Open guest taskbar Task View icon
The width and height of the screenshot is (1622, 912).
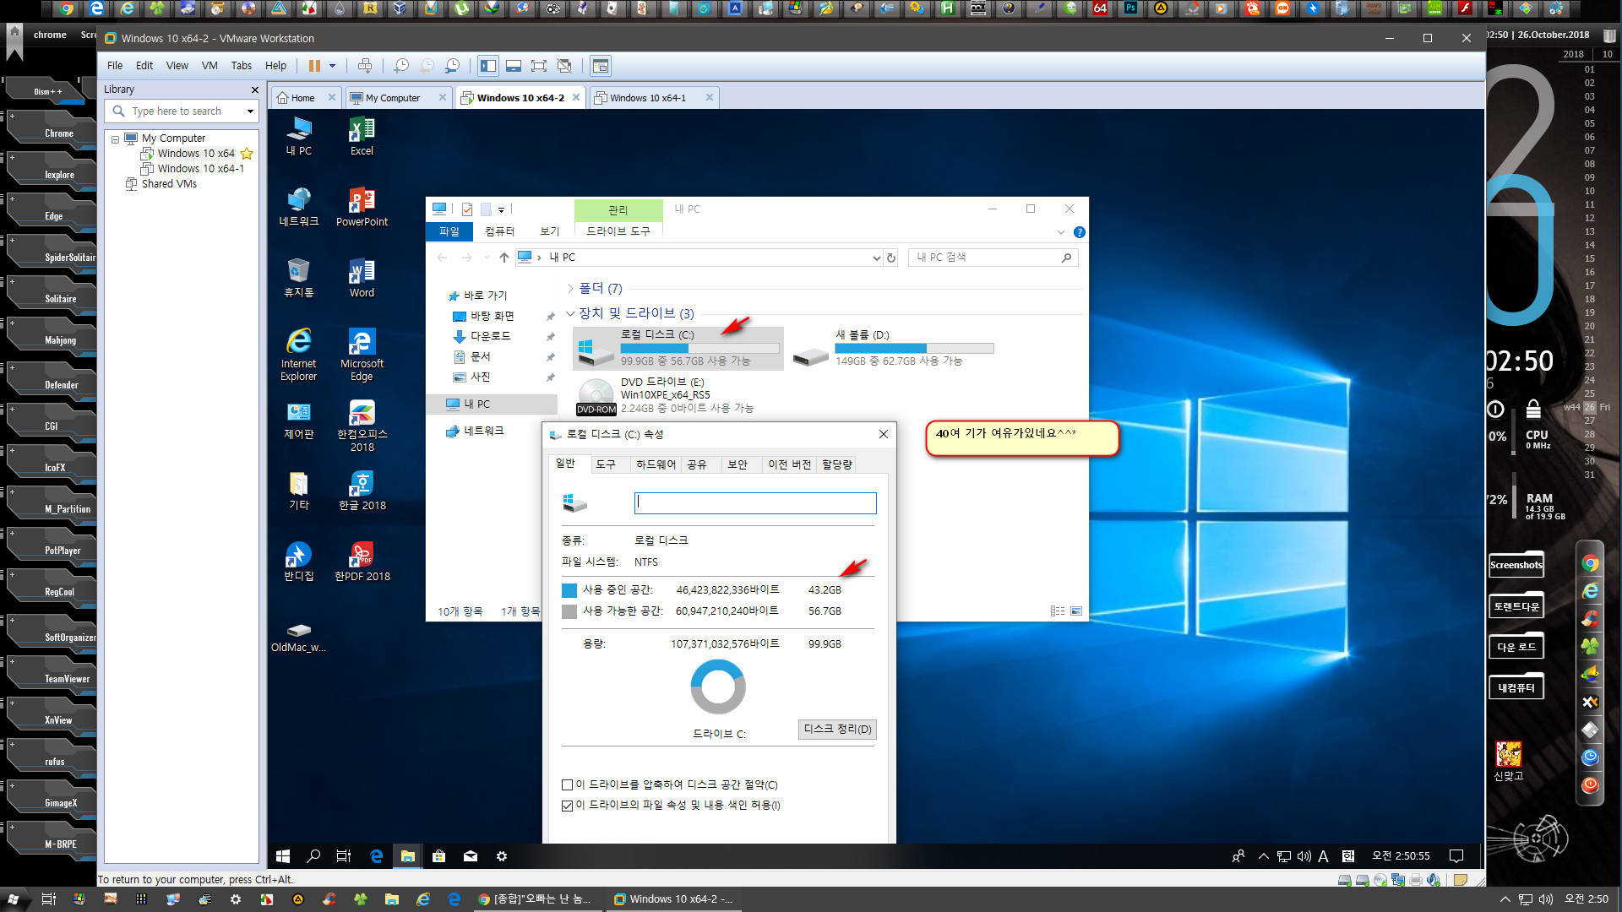click(x=344, y=856)
